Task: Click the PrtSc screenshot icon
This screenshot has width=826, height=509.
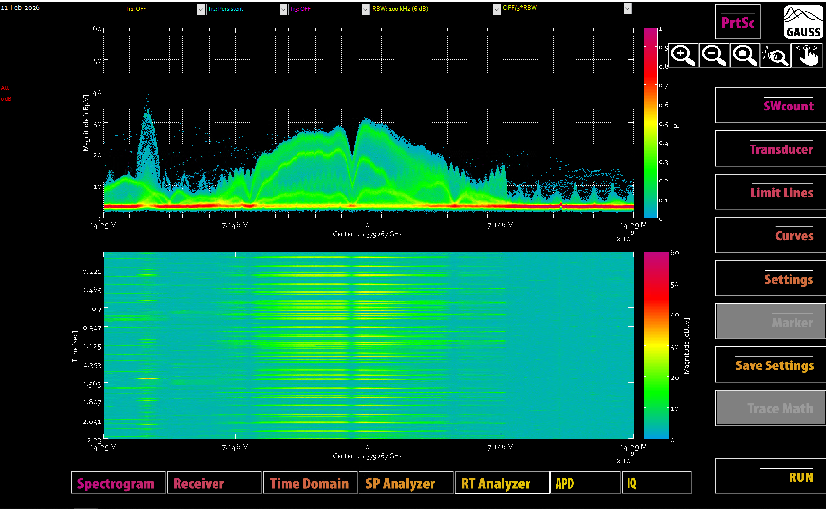Action: (738, 21)
